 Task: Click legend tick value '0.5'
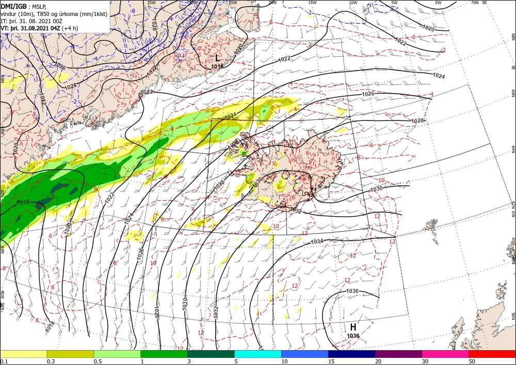(98, 361)
